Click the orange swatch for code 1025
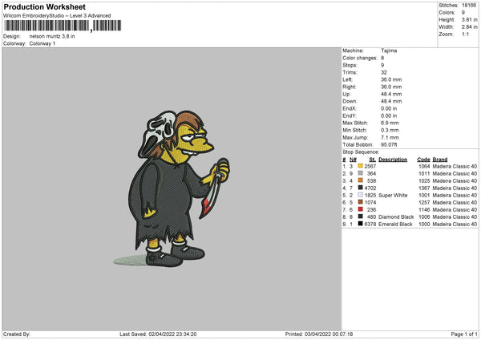Image resolution: width=481 pixels, height=340 pixels. (361, 180)
